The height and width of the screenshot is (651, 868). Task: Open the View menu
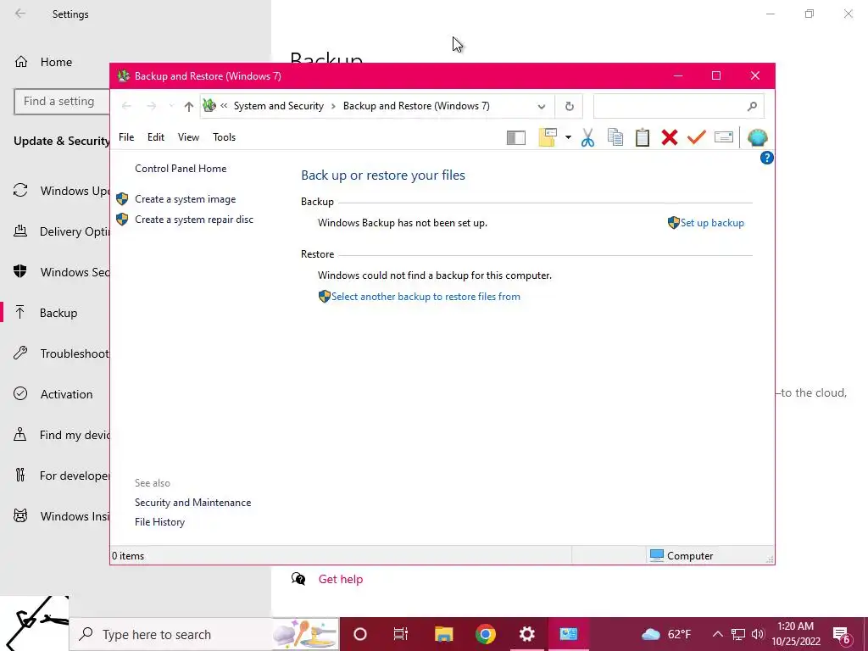click(x=188, y=137)
